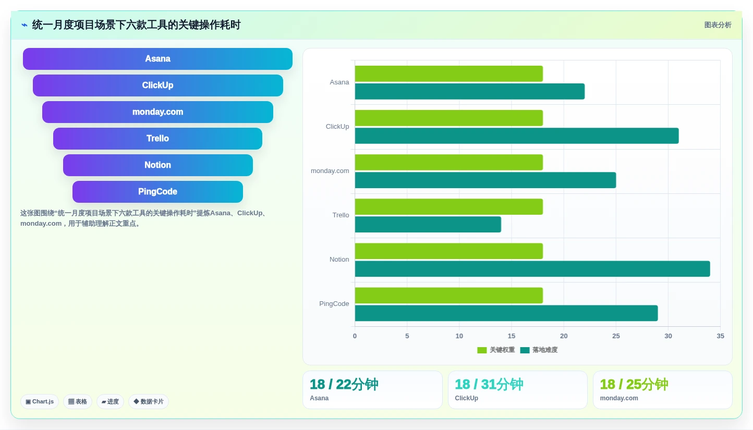Click the Notion 落地难度 teal bar
The image size is (753, 430).
(532, 269)
